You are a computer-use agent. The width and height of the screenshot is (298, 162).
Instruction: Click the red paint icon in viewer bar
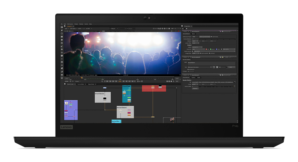[x=178, y=31]
